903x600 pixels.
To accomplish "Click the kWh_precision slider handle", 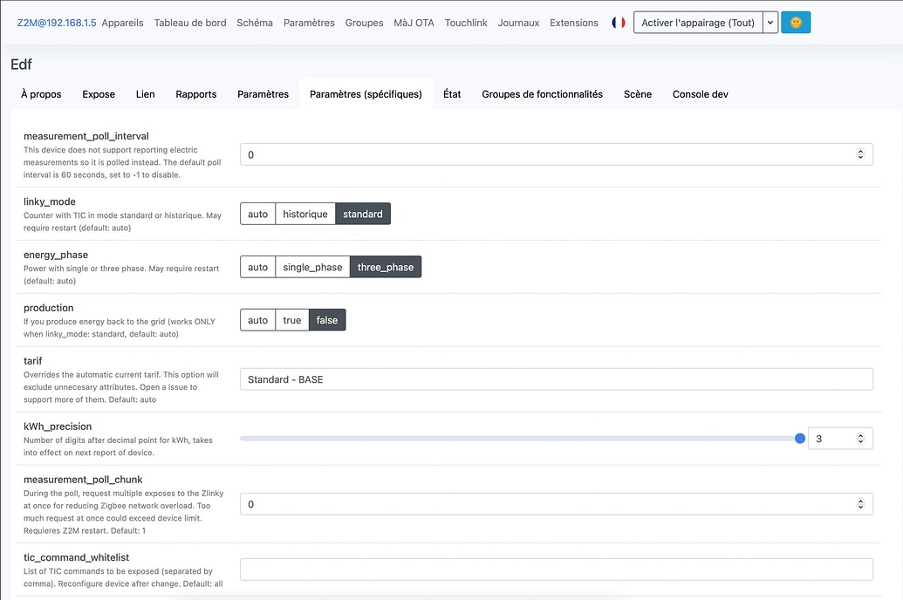I will pos(799,438).
